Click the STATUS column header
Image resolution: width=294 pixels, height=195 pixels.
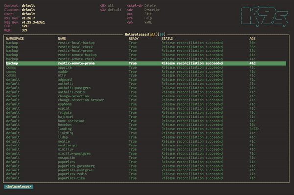tap(167, 39)
